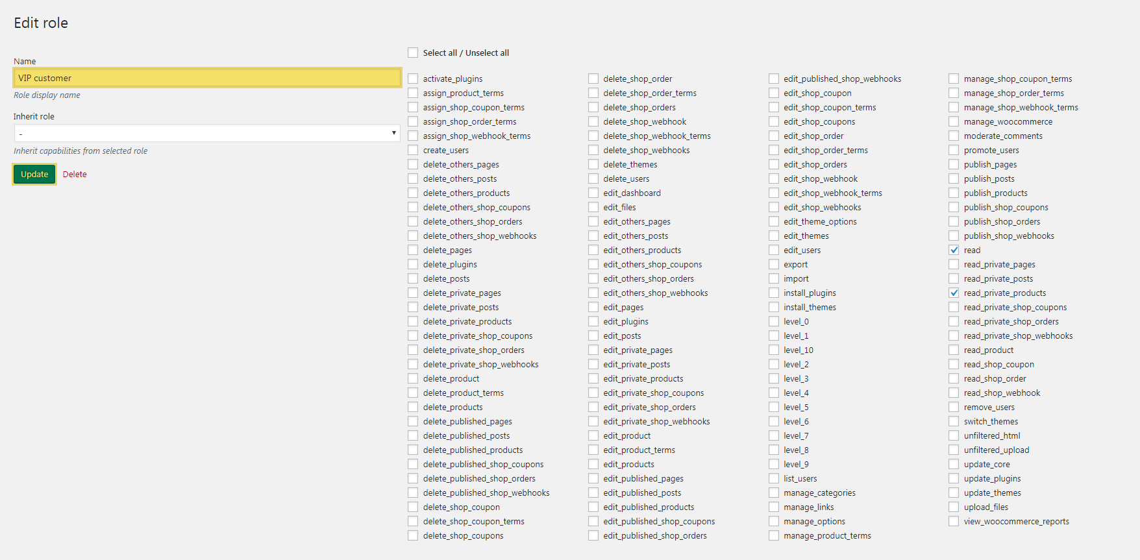Uncheck the read_private_products checkbox
The image size is (1140, 560).
click(954, 293)
